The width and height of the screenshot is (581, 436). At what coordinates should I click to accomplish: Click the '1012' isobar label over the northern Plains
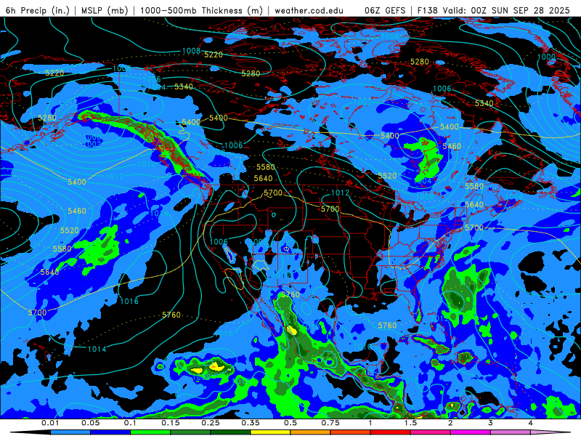[340, 193]
